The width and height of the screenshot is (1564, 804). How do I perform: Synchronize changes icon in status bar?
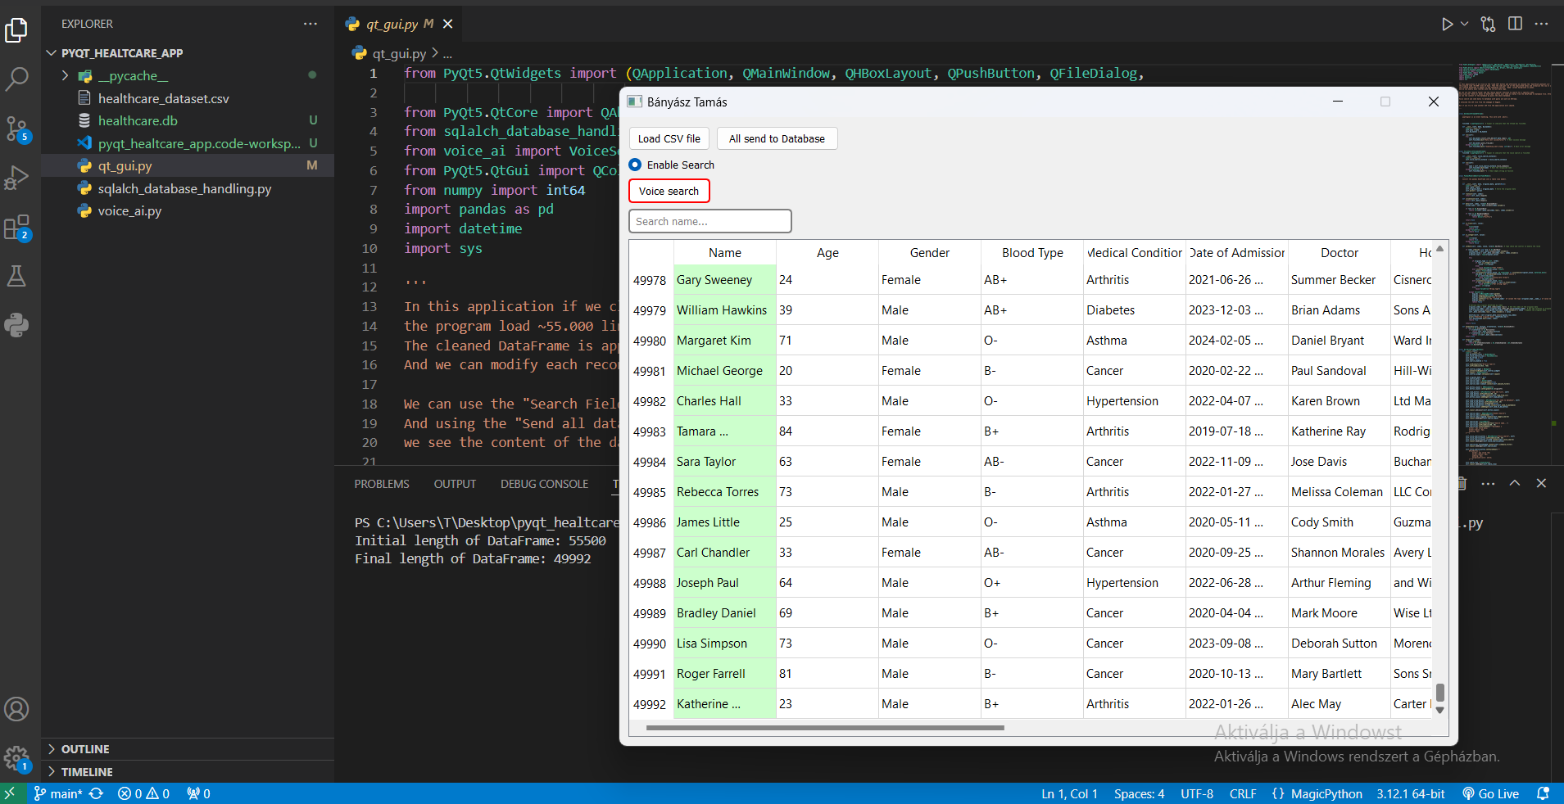[96, 793]
